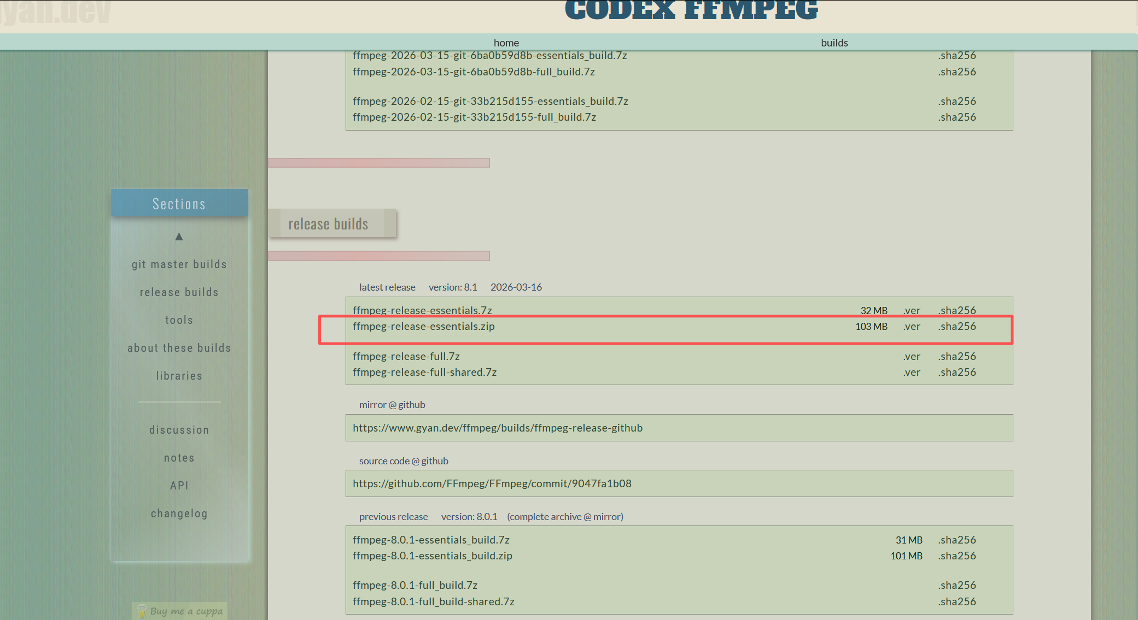Open the FFmpeg commit 9047fa1b08 source link
1138x620 pixels.
click(492, 483)
